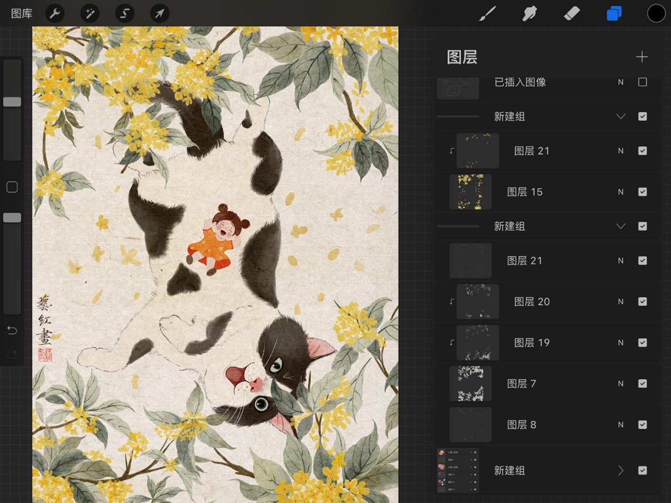Open blend mode N for 图层 7
The height and width of the screenshot is (503, 671).
click(621, 383)
